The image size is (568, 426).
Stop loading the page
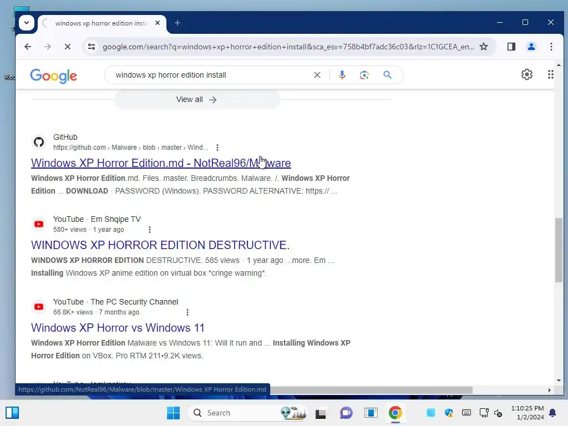click(x=67, y=47)
